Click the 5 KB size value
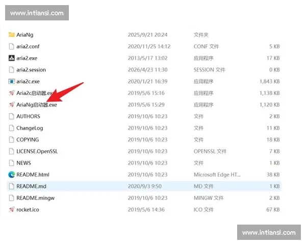Screen dimensions: 306x245 [274, 46]
